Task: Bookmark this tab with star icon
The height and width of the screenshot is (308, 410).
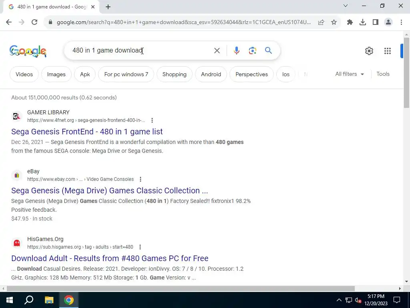Action: coord(334,22)
